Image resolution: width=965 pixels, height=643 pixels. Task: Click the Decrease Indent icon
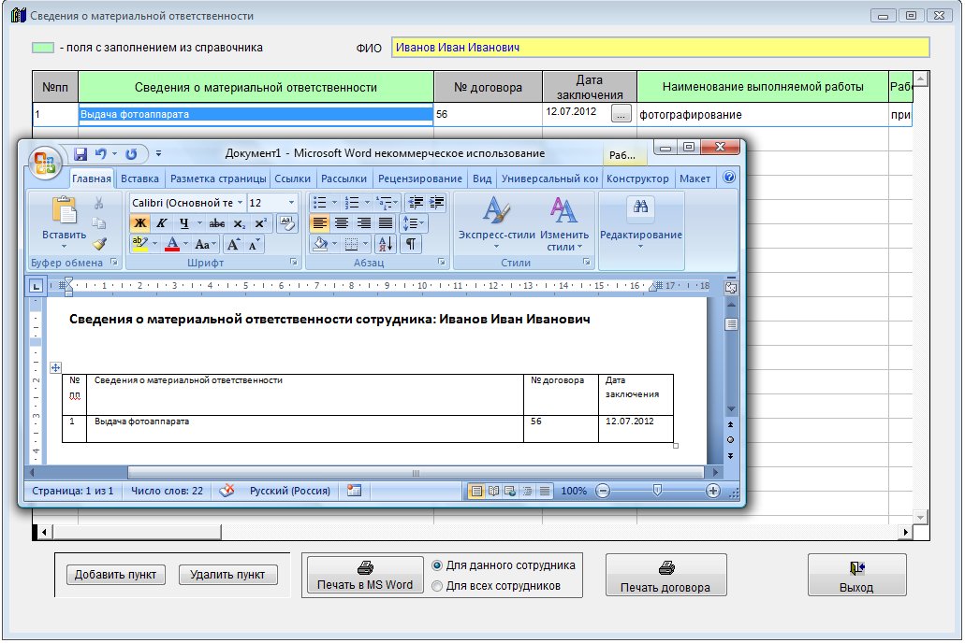point(416,202)
